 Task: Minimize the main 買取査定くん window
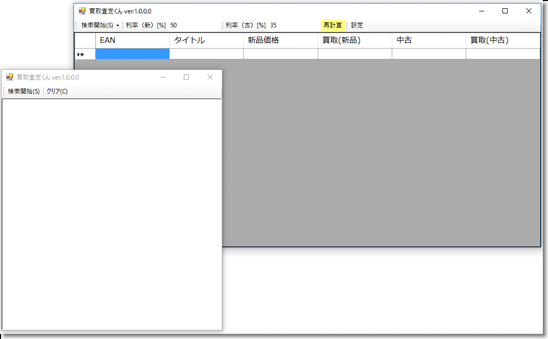(x=482, y=11)
